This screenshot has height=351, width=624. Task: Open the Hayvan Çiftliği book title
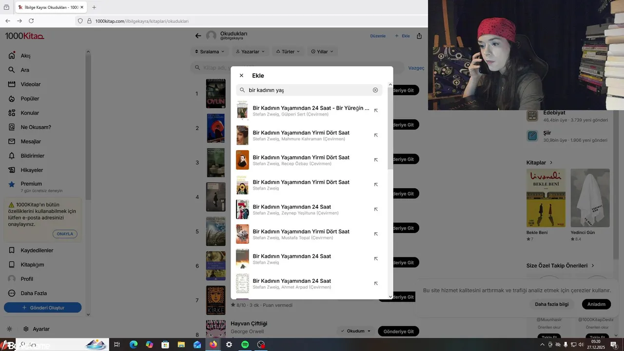[249, 324]
